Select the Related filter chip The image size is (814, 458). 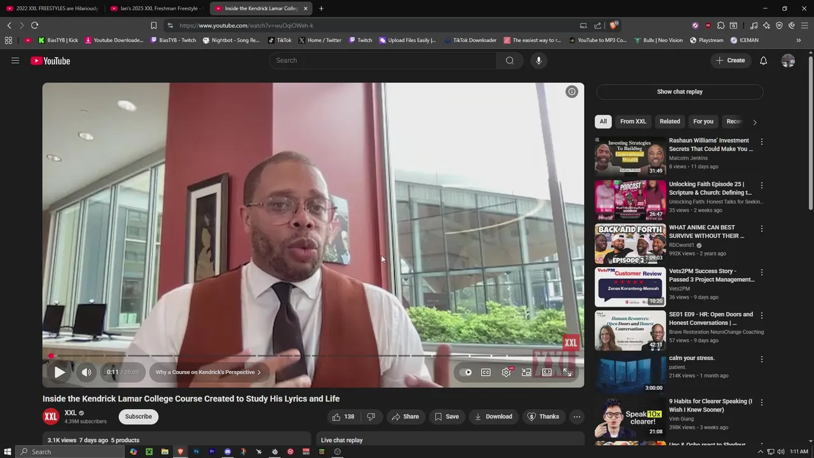pyautogui.click(x=670, y=121)
